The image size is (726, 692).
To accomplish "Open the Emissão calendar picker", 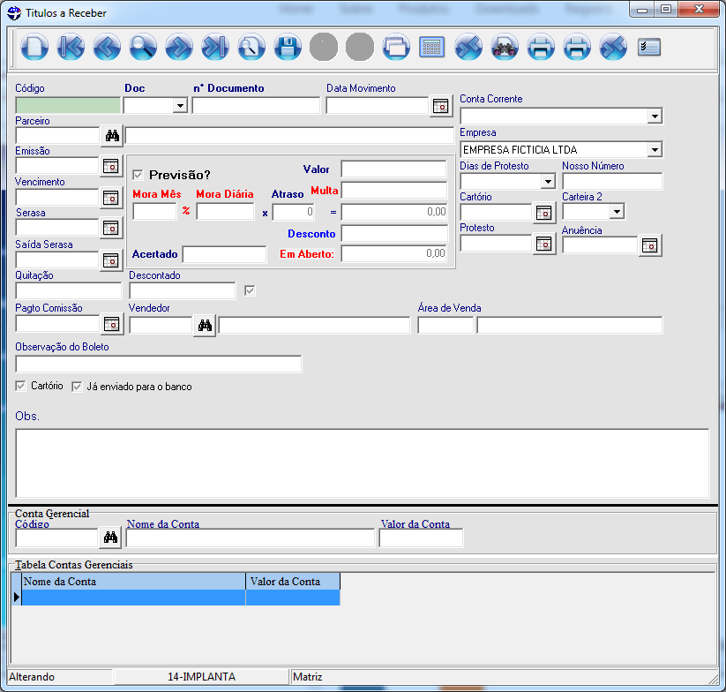I will click(x=110, y=166).
